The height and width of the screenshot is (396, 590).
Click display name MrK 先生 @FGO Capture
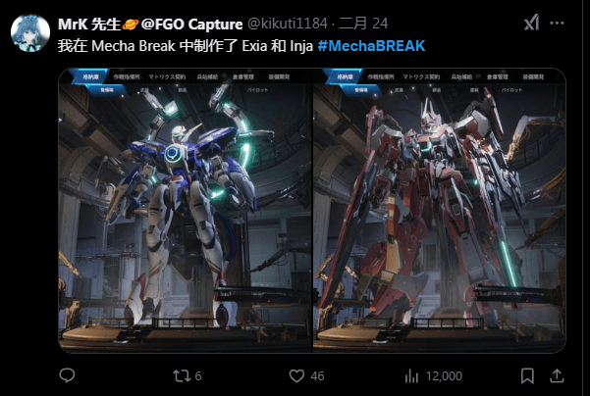point(150,25)
